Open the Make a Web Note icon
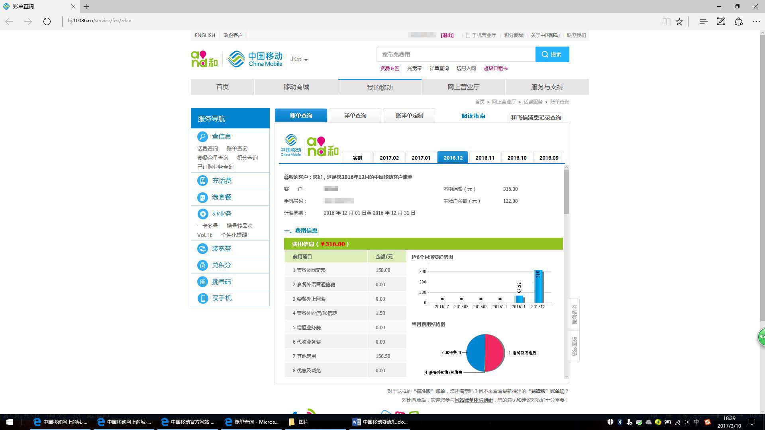Screen dimensions: 765x430 (721, 21)
